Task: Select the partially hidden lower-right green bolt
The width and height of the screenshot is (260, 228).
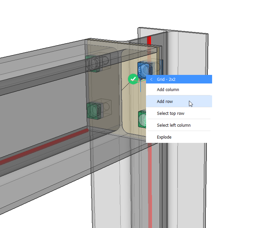Action: [x=142, y=119]
